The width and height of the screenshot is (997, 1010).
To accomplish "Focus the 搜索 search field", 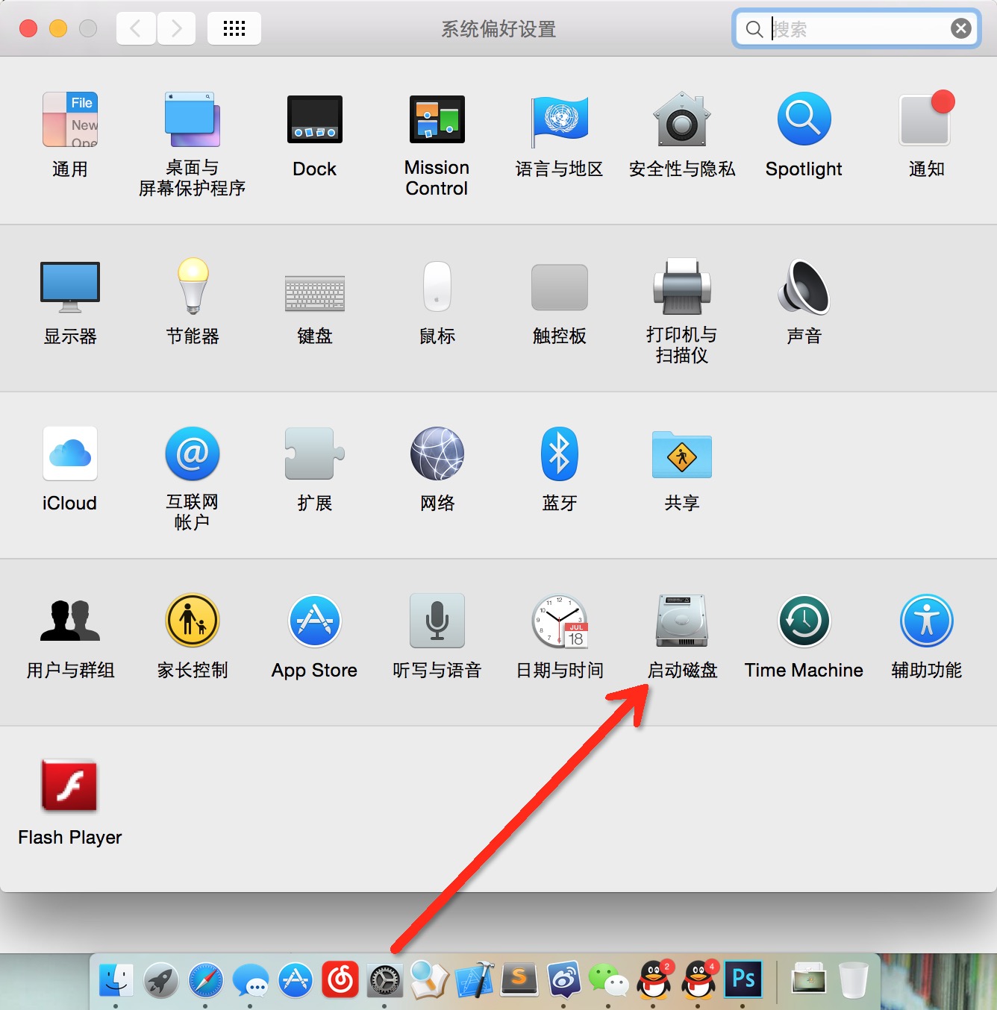I will point(857,29).
